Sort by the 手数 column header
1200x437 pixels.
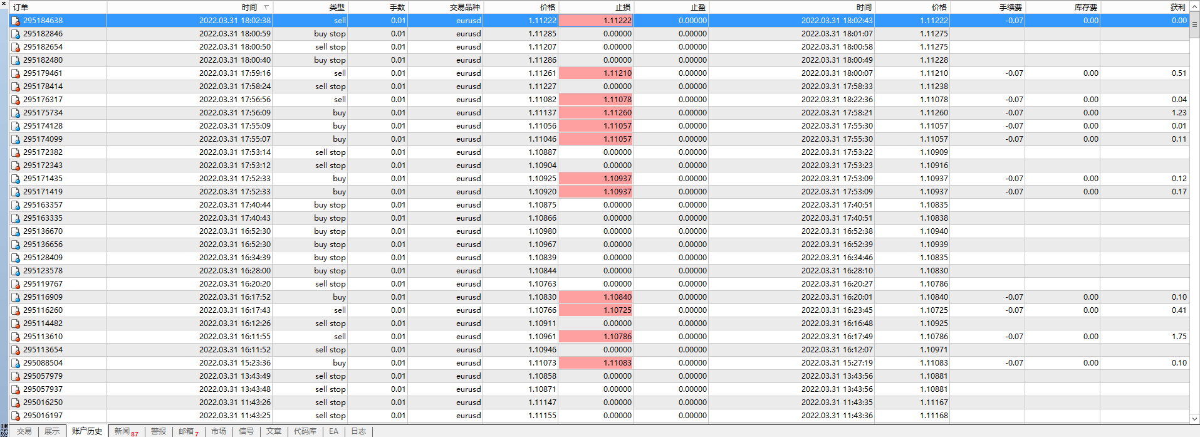378,8
